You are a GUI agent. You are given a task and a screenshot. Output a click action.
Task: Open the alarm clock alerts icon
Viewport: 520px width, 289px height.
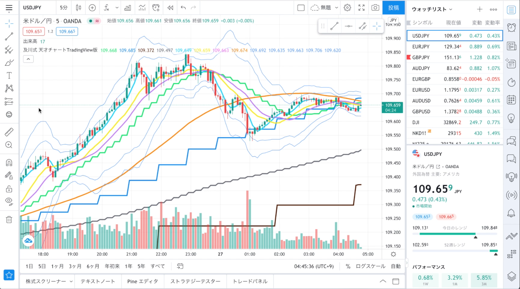[x=511, y=27]
